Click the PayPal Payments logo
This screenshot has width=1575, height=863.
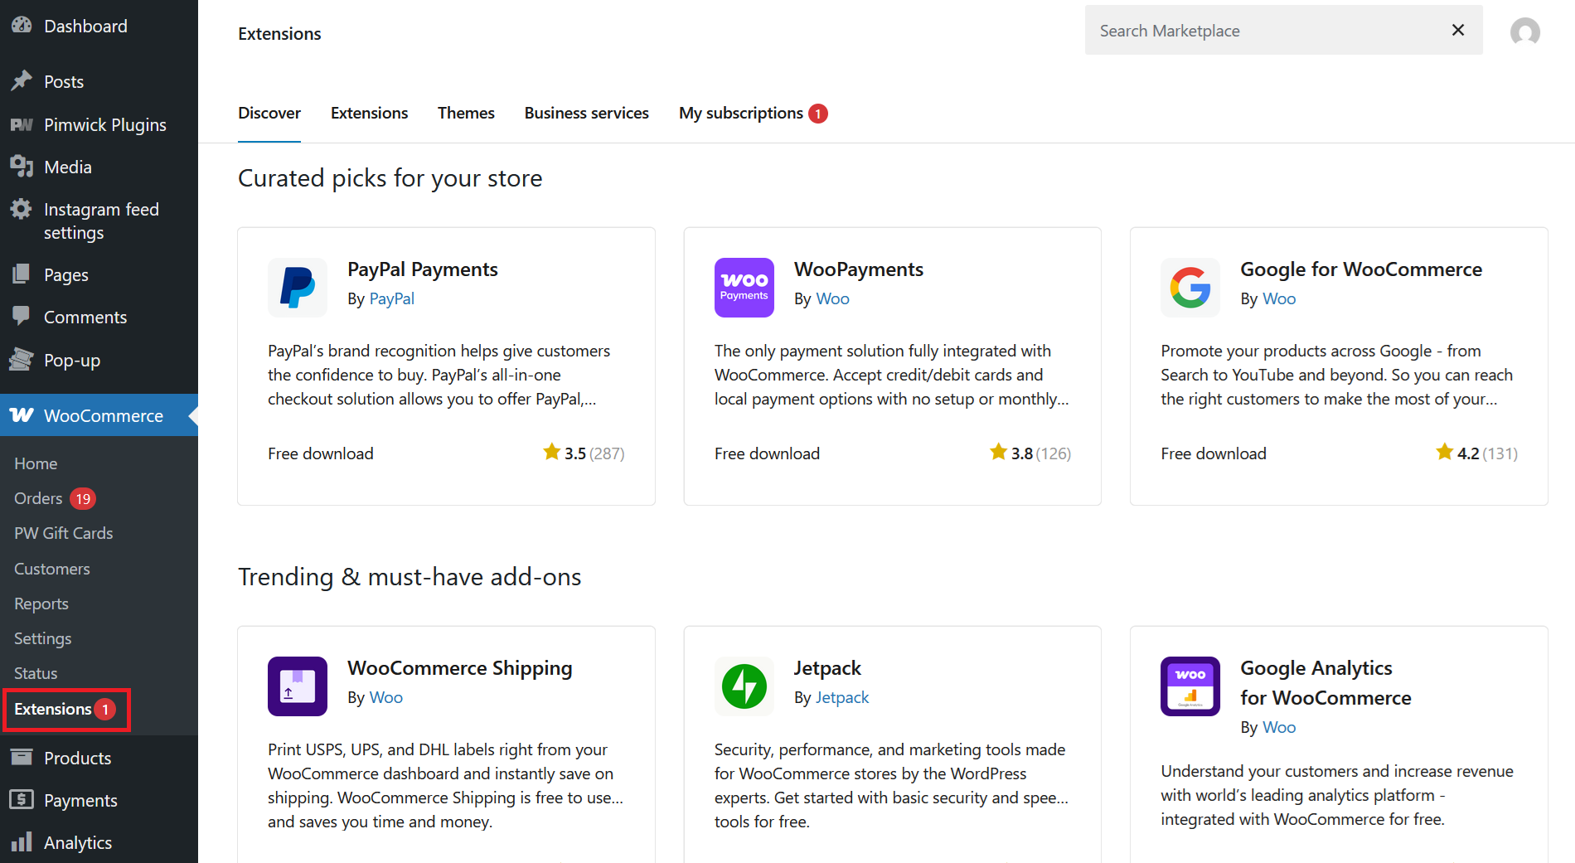click(x=298, y=288)
